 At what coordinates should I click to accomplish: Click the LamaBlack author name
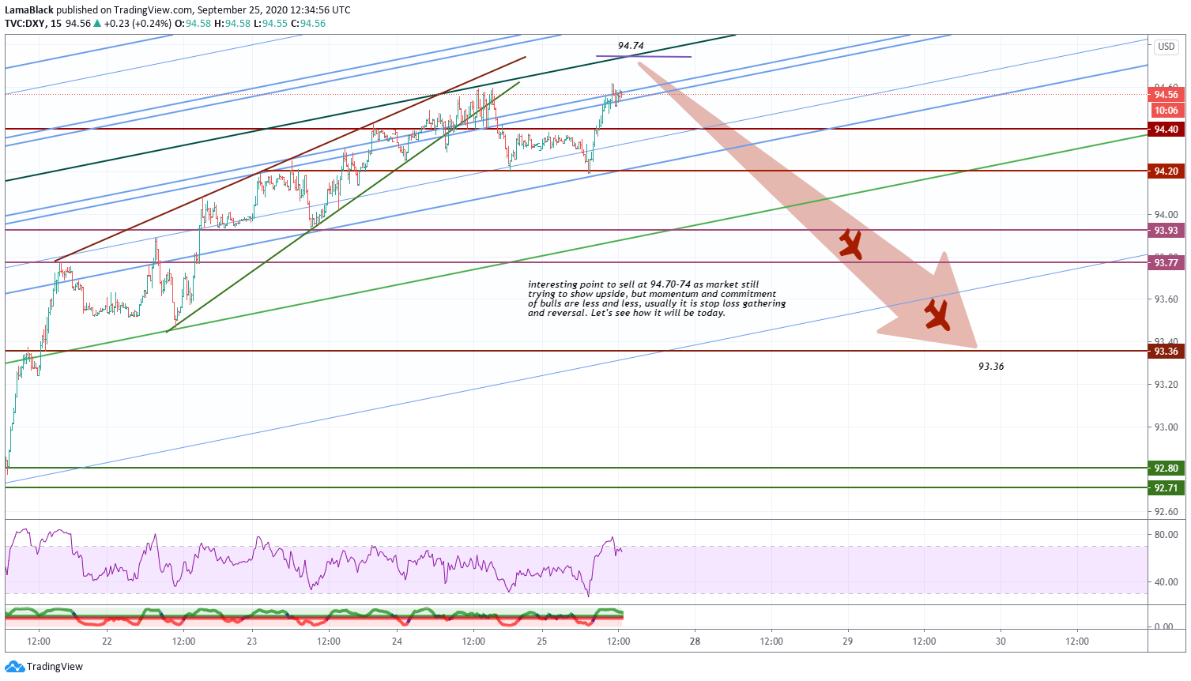pos(29,10)
